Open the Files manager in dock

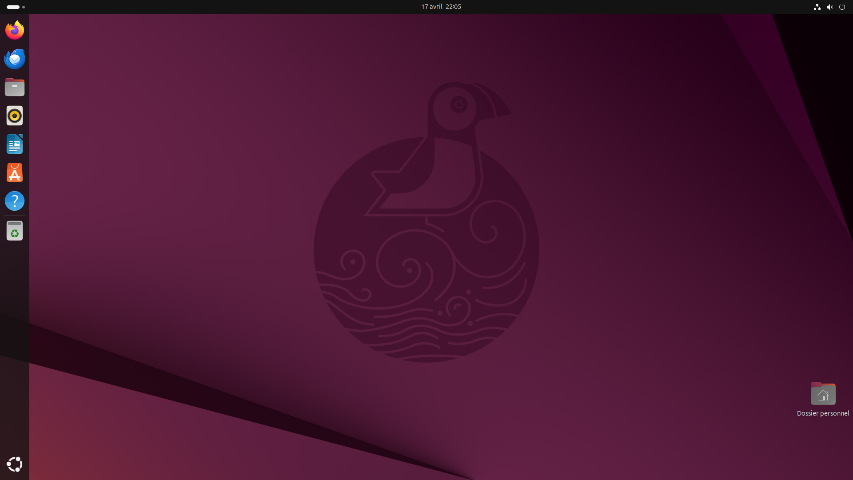(x=15, y=87)
